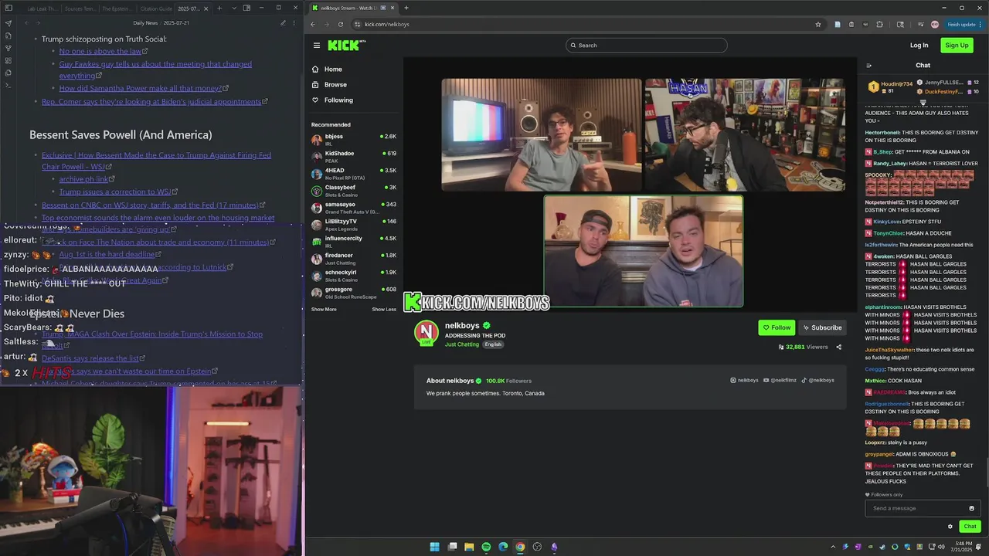Screen dimensions: 989x556
Task: Navigate back in Obsidian note history
Action: point(27,23)
